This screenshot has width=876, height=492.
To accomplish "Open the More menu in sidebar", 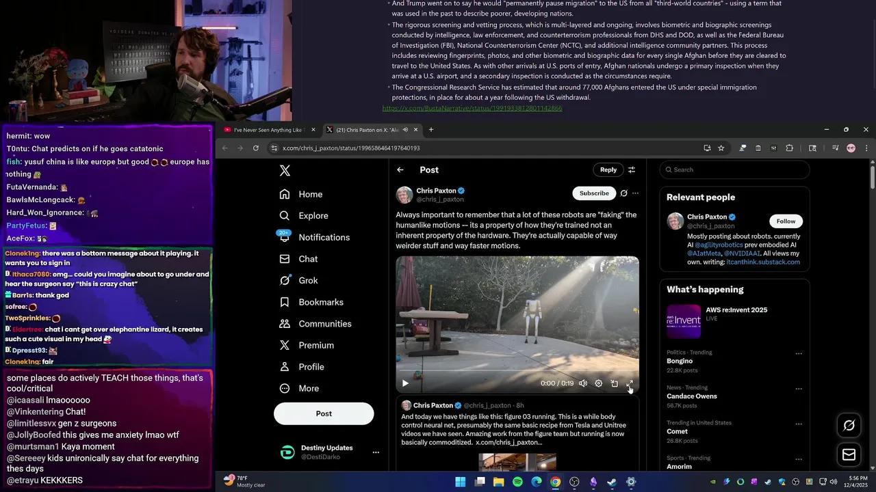I will 299,388.
